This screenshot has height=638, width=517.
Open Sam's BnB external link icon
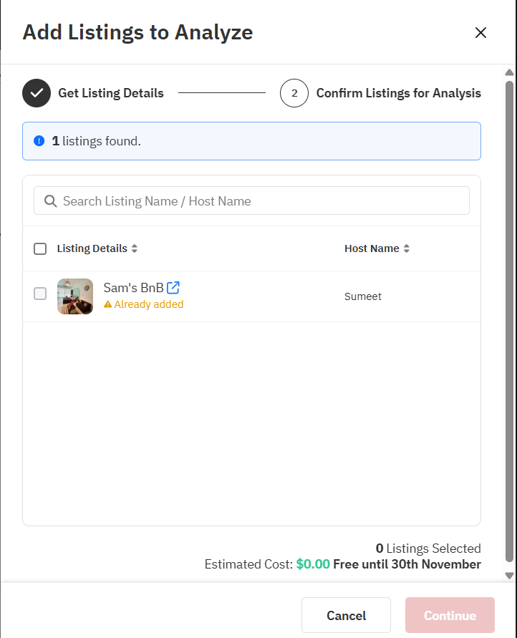click(x=173, y=288)
